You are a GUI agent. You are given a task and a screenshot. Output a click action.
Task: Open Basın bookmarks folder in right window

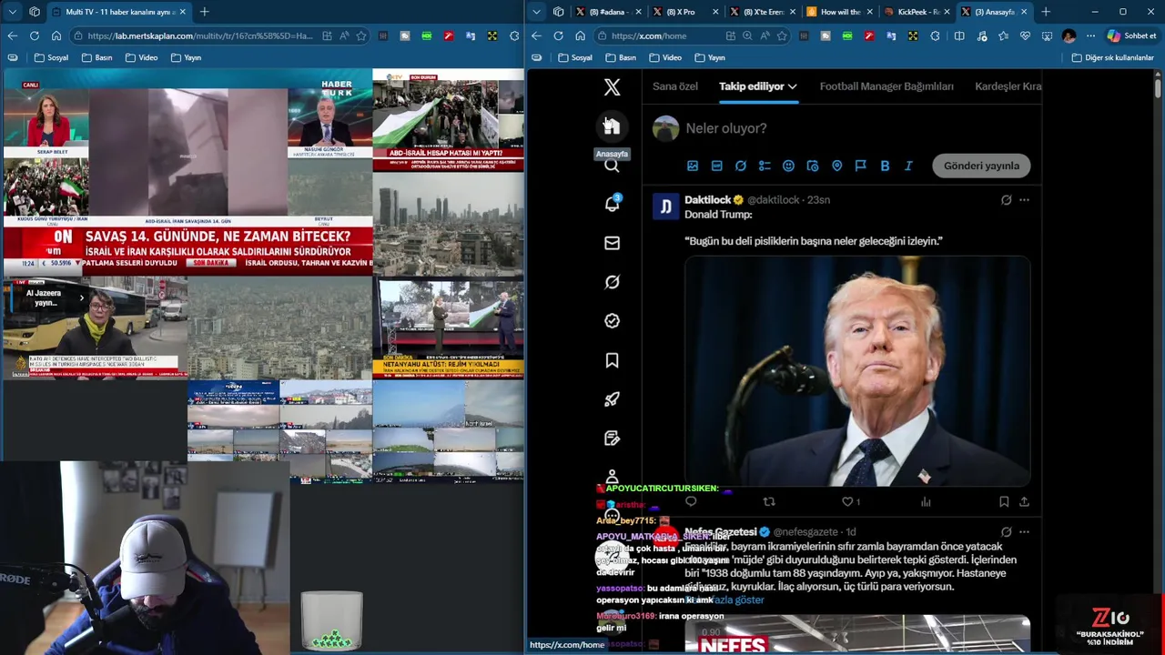pyautogui.click(x=621, y=57)
